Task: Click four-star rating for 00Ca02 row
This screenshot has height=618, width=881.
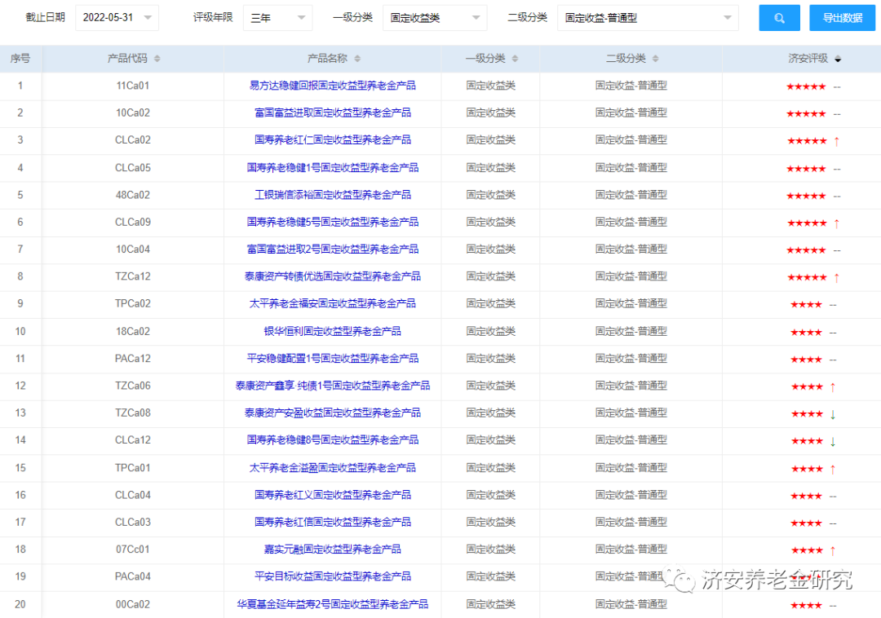Action: pyautogui.click(x=806, y=605)
